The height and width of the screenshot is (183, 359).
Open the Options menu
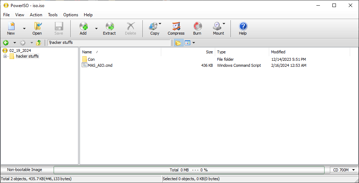click(71, 15)
